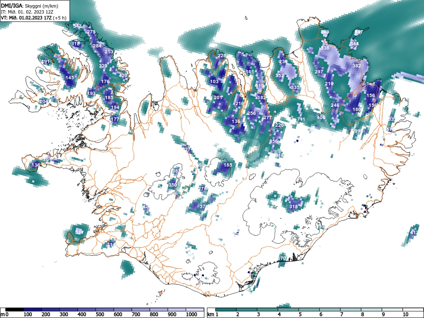The width and height of the screenshot is (424, 318).
Task: Click the visibility value 837
Action: click(x=79, y=232)
